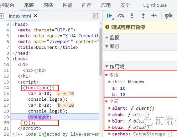Step out of the current function

pos(143,16)
